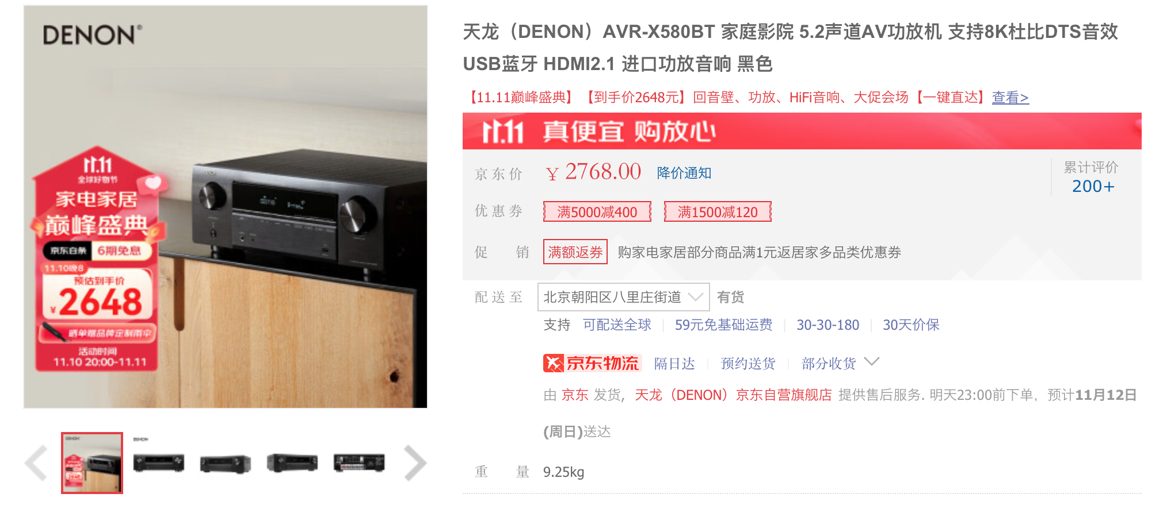Select the third angled receiver thumbnail
This screenshot has height=509, width=1167.
tap(226, 463)
